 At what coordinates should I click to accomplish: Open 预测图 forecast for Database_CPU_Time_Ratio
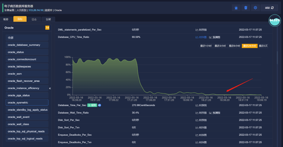click(215, 37)
